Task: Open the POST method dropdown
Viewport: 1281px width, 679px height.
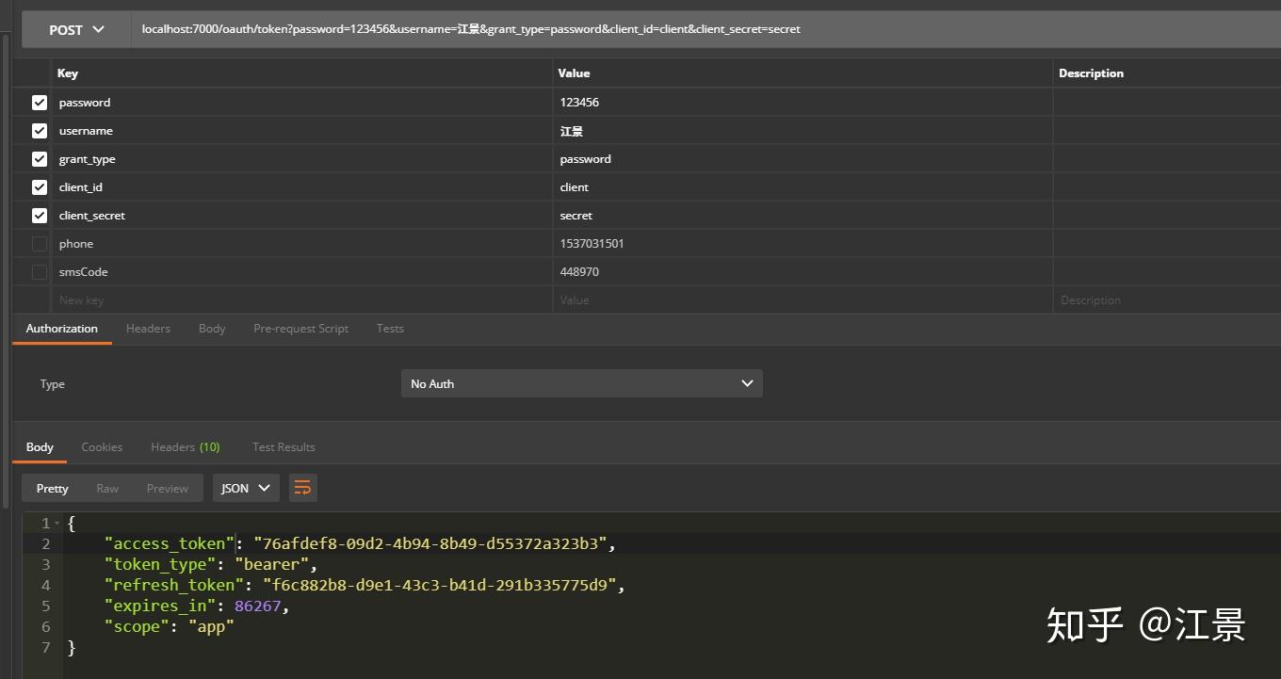Action: (74, 28)
